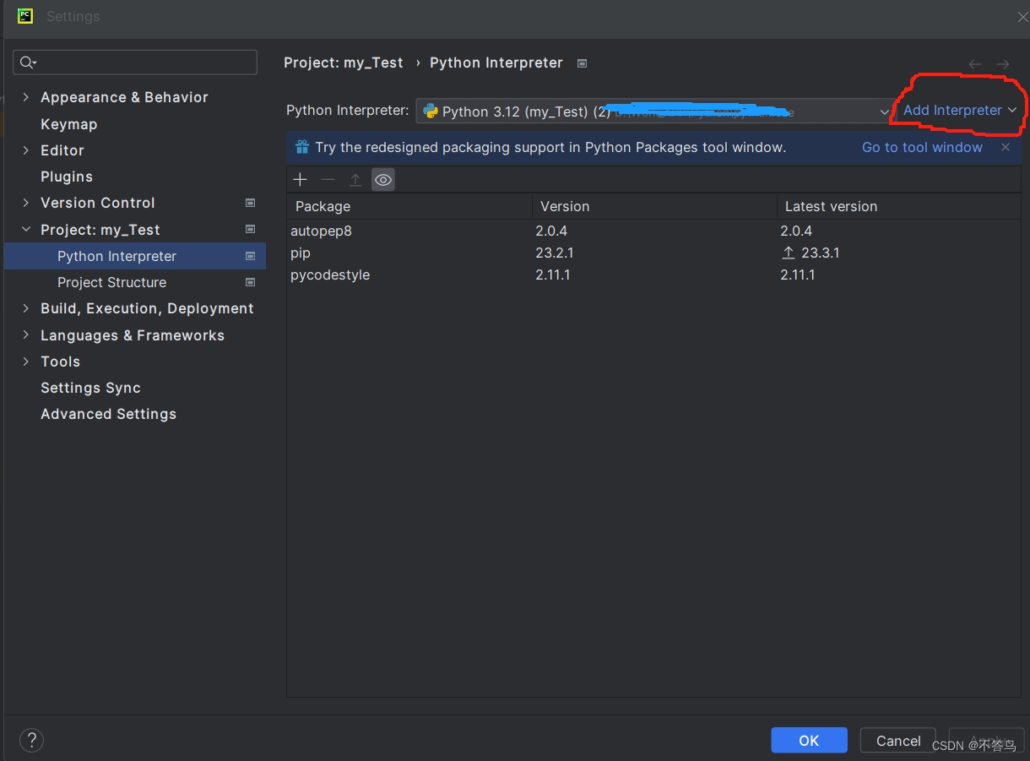Click the window close X button
1030x761 pixels.
tap(1022, 16)
